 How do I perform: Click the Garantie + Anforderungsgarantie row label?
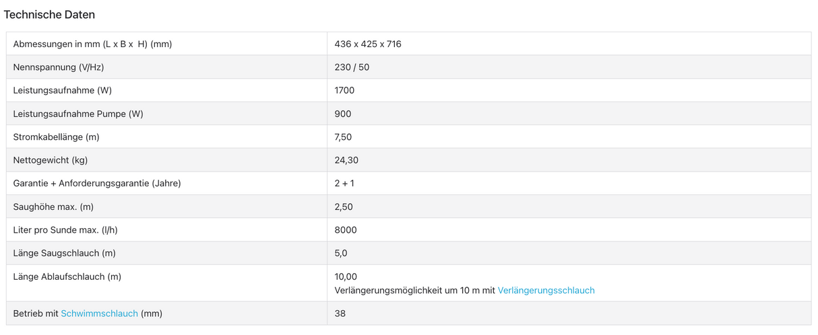97,184
